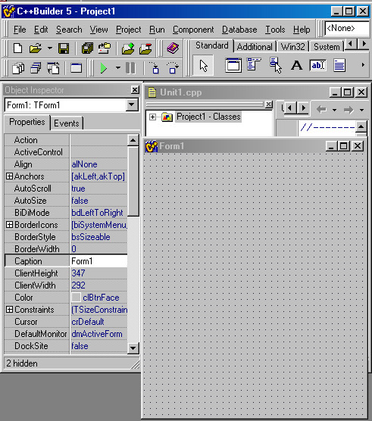
Task: Click Object Inspector scrollbar up arrow
Action: (x=133, y=140)
